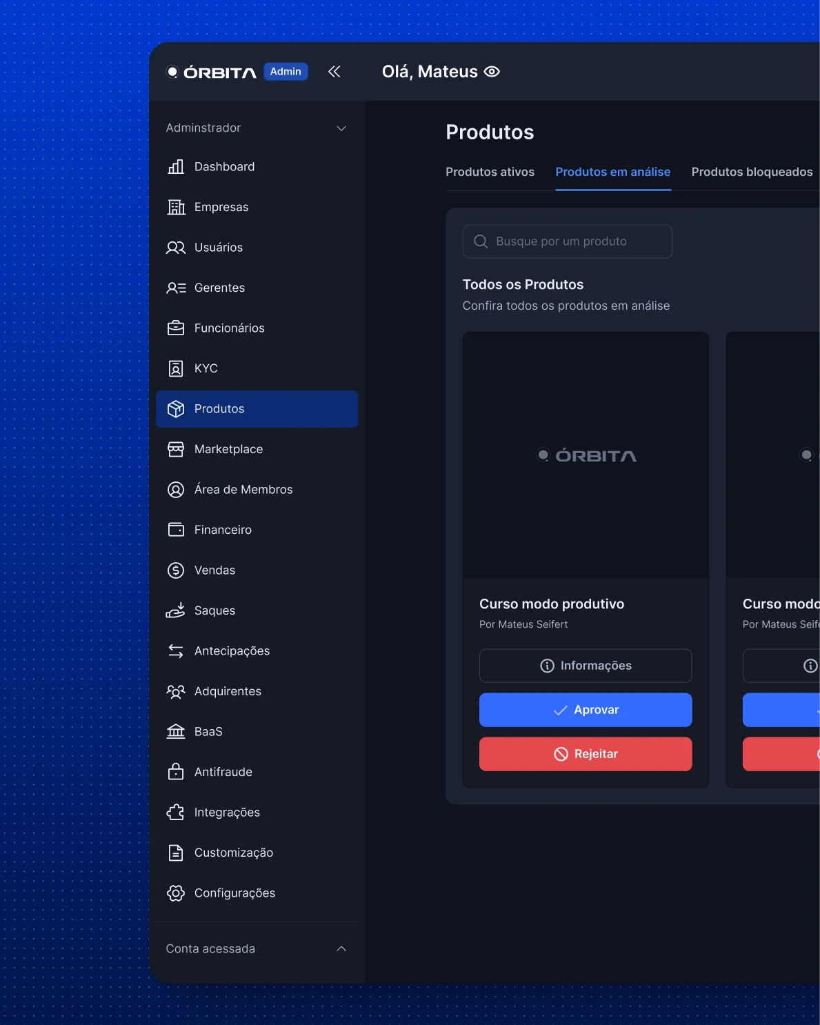Click the Empresas building icon
Image resolution: width=820 pixels, height=1025 pixels.
click(176, 207)
